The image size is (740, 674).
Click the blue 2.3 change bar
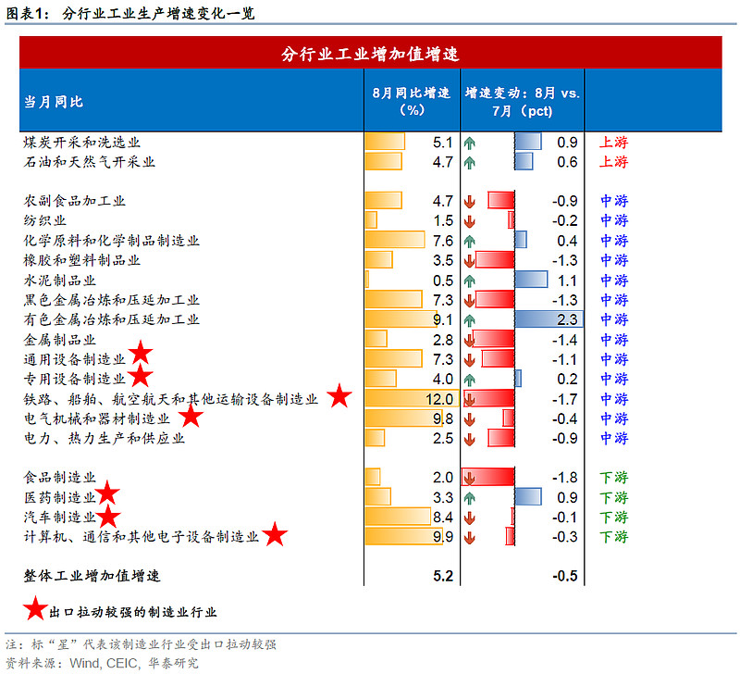548,320
